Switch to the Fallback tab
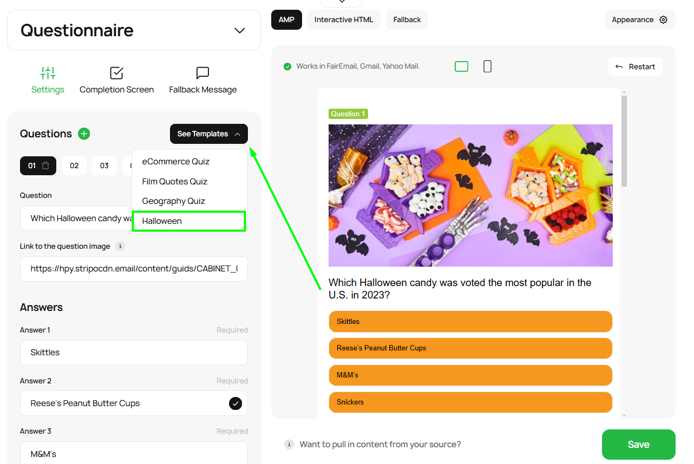694x464 pixels. tap(407, 20)
